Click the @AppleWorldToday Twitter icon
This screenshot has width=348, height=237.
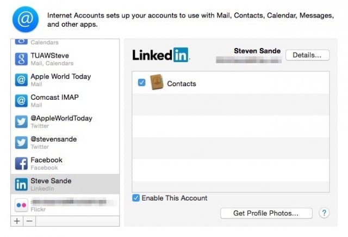pyautogui.click(x=21, y=121)
